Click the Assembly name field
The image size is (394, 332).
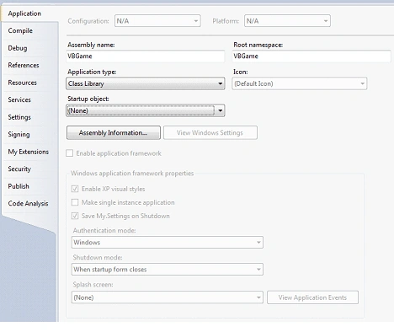(x=146, y=56)
